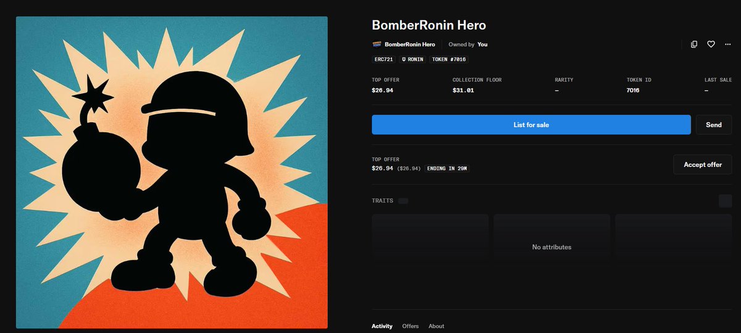Click the BomberRonin Hero page title

pos(429,25)
